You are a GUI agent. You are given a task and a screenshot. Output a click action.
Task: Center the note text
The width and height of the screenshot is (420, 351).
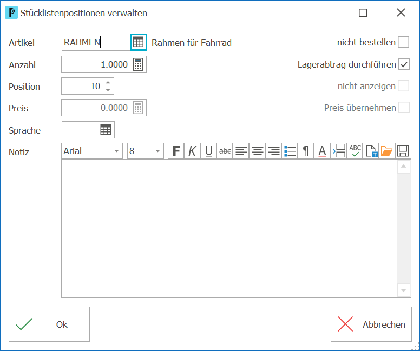257,151
